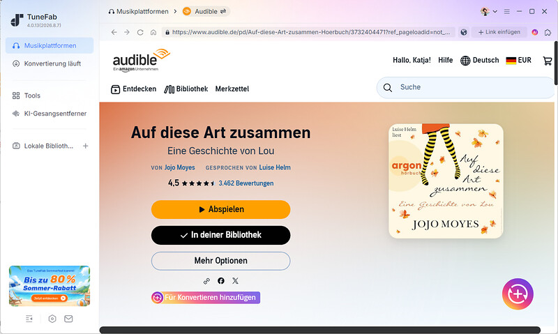Click the book title Auf diese Art zusammen
The width and height of the screenshot is (558, 334).
[220, 132]
